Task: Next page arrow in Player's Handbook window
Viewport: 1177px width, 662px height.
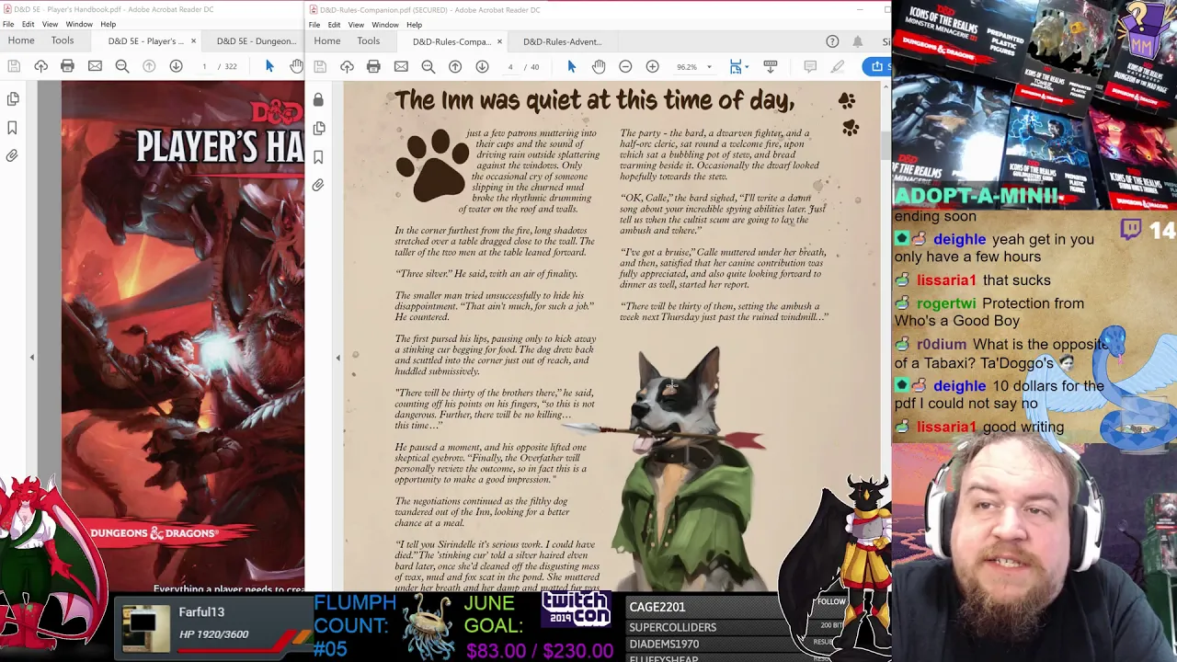Action: click(176, 66)
